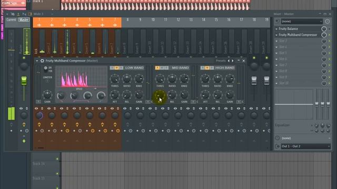Open the Fruity Multiband Compressor gear settings

click(42, 61)
